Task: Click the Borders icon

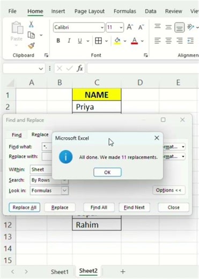Action: [x=98, y=41]
